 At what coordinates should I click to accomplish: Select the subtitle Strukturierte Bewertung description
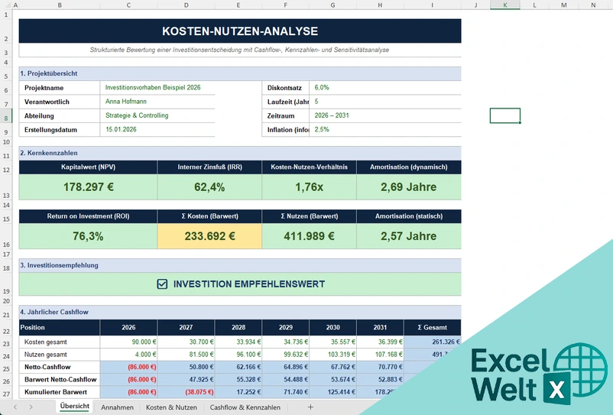point(240,50)
